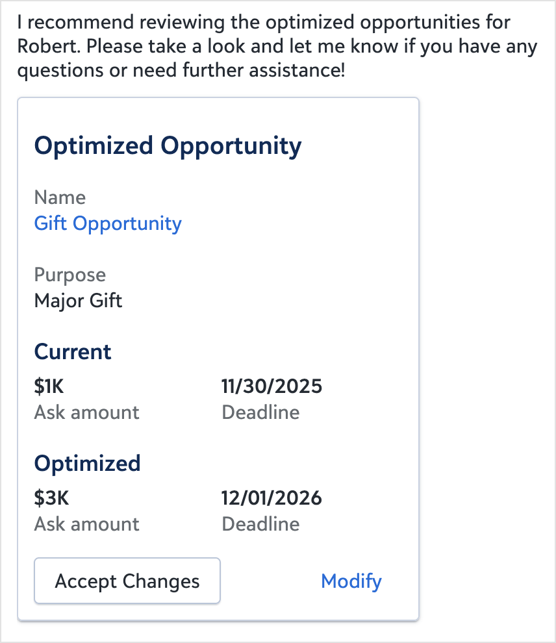Click the Optimized Opportunity card heading
The image size is (556, 643).
click(x=168, y=145)
